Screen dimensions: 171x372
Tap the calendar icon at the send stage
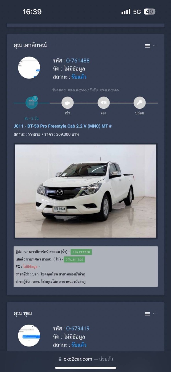[x=31, y=103]
